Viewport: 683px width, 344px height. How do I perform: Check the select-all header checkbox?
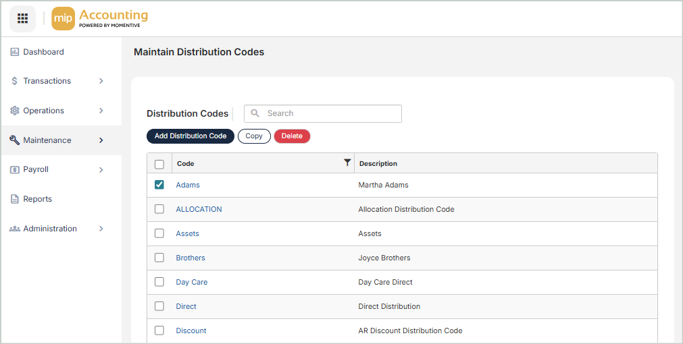(x=159, y=164)
